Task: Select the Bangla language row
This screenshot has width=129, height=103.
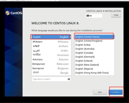Action: (x=51, y=73)
